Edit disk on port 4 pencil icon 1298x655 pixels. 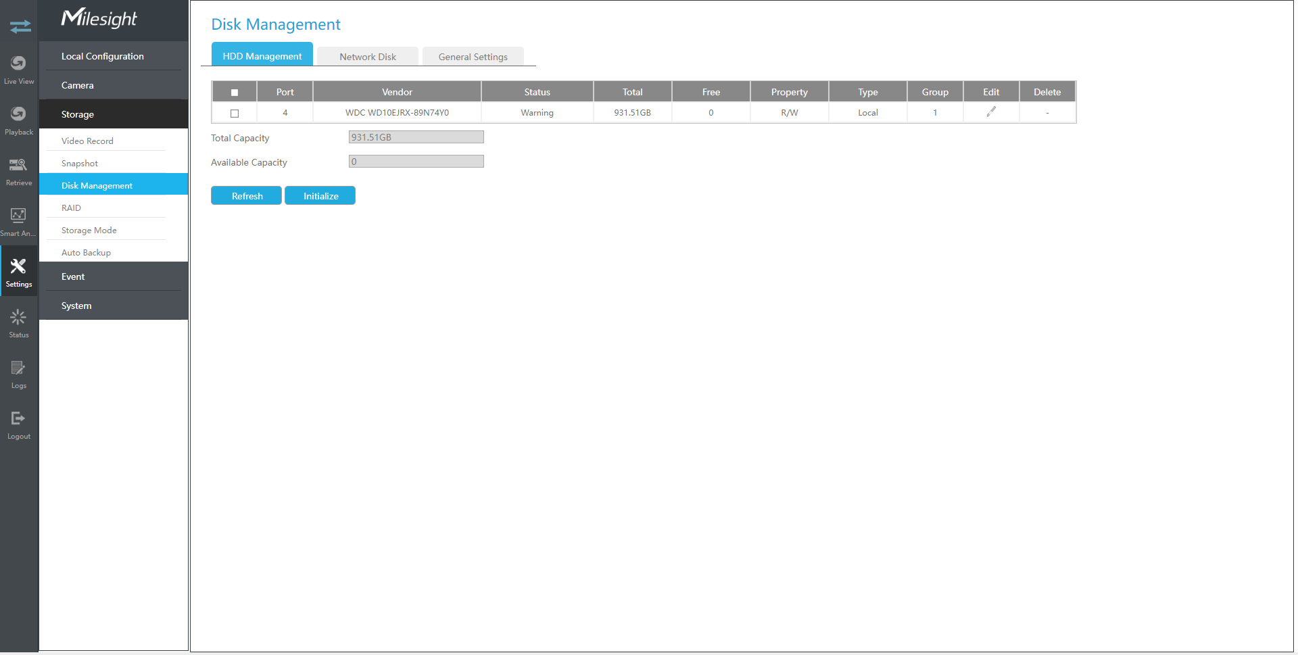tap(991, 112)
